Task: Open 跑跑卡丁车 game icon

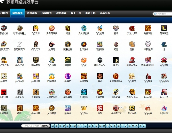Action: 132,60
